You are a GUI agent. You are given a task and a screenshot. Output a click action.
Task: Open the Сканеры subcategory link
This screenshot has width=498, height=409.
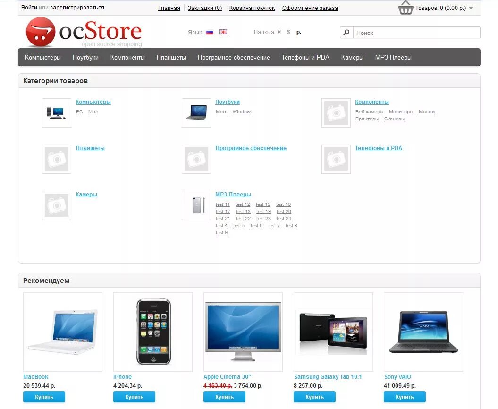click(394, 119)
